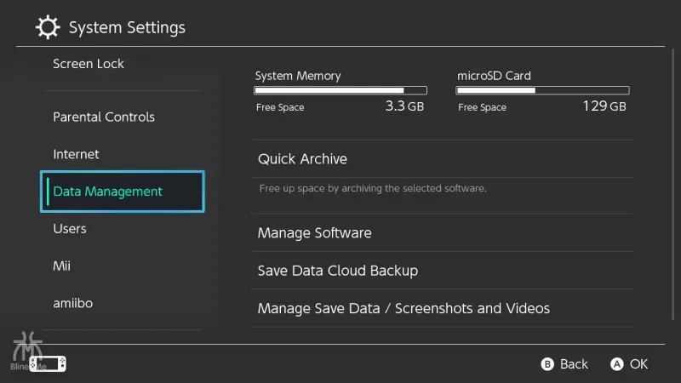Click the System Settings title text
681x383 pixels.
tap(127, 28)
